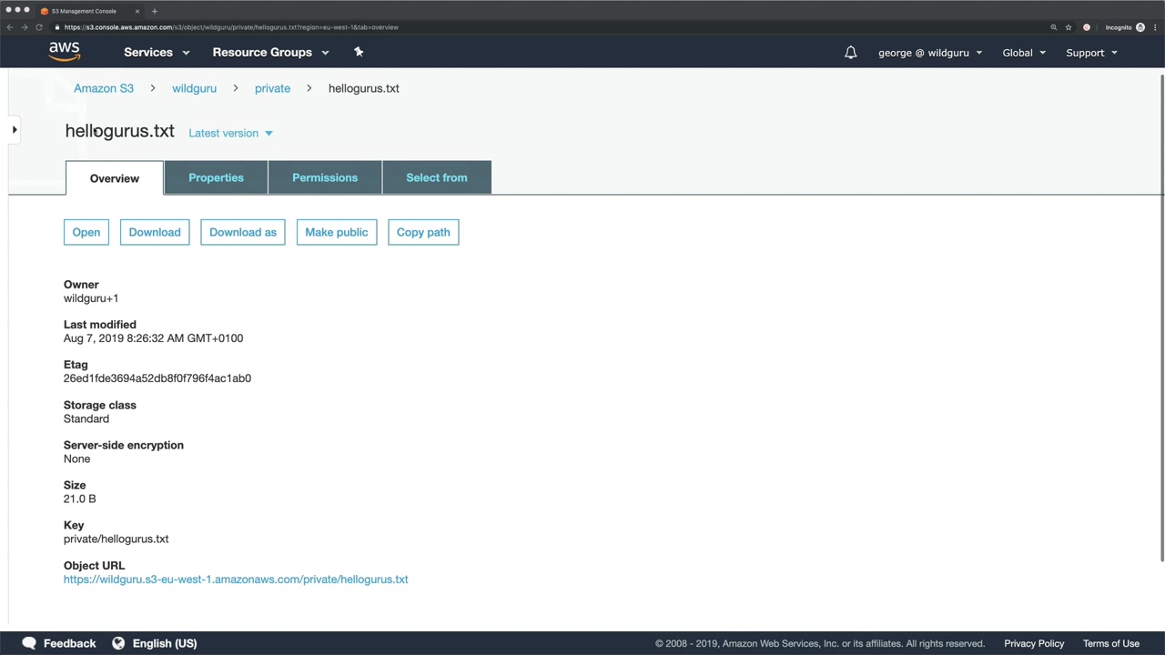This screenshot has width=1165, height=655.
Task: Click the AWS logo home icon
Action: (x=65, y=52)
